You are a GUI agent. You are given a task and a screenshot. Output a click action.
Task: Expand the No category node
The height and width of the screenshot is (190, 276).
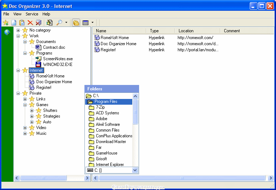18,30
